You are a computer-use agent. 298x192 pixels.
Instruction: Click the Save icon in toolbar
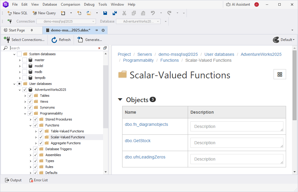point(105,13)
